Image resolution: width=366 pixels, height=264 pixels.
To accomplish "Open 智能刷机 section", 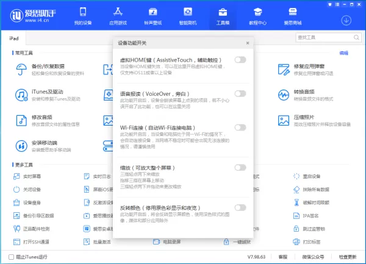I will 188,16.
